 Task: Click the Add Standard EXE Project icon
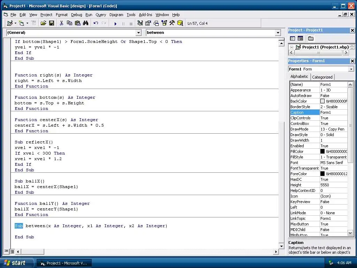click(x=9, y=23)
